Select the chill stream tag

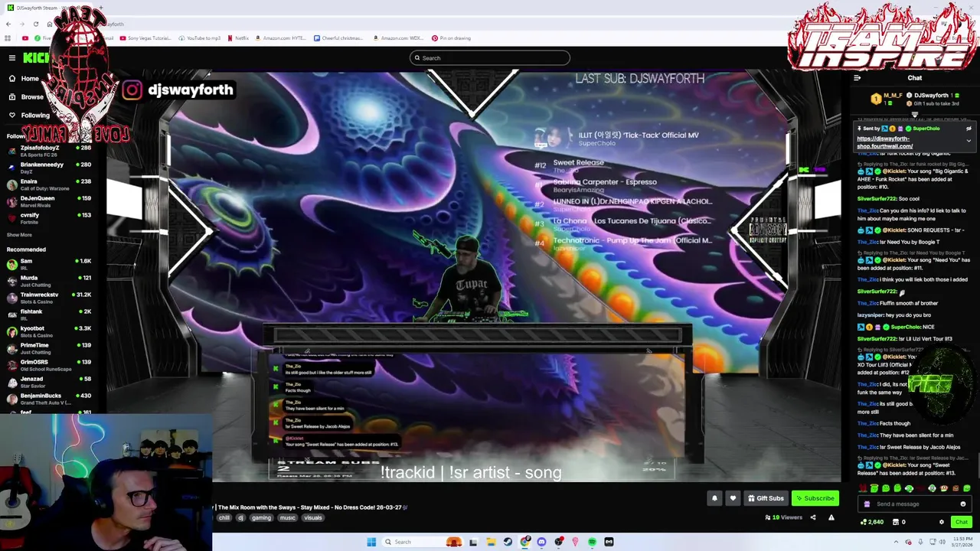pyautogui.click(x=224, y=518)
